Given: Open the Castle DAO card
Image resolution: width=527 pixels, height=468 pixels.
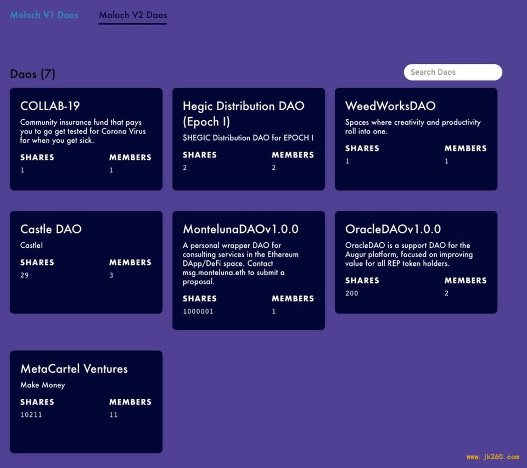Looking at the screenshot, I should pyautogui.click(x=86, y=262).
